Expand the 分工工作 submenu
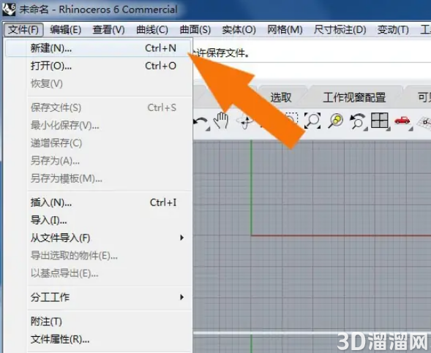This screenshot has height=353, width=431. point(98,297)
